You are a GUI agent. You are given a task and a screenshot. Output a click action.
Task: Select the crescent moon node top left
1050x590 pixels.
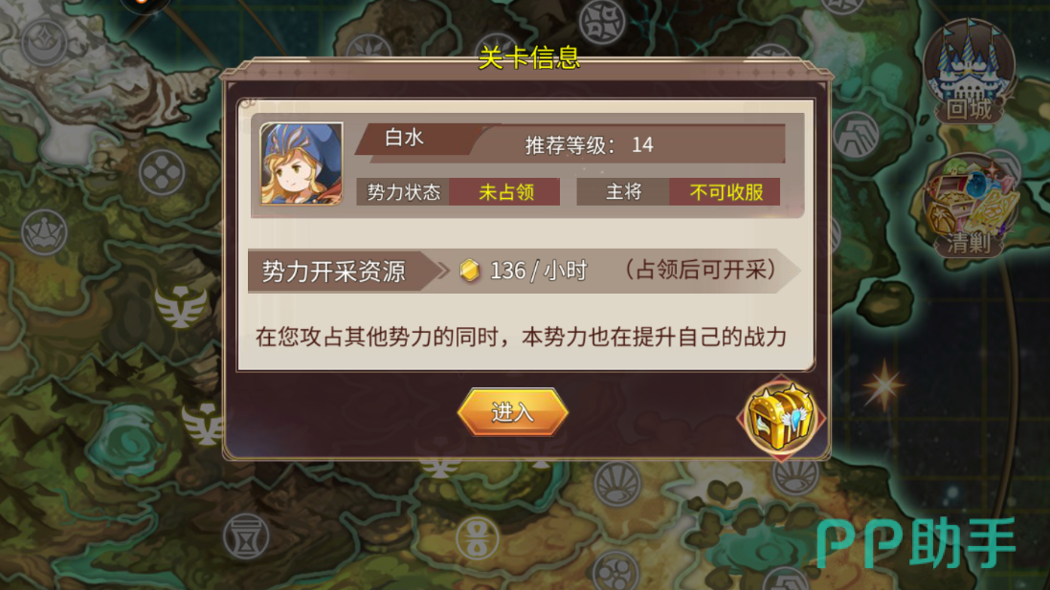tap(43, 42)
